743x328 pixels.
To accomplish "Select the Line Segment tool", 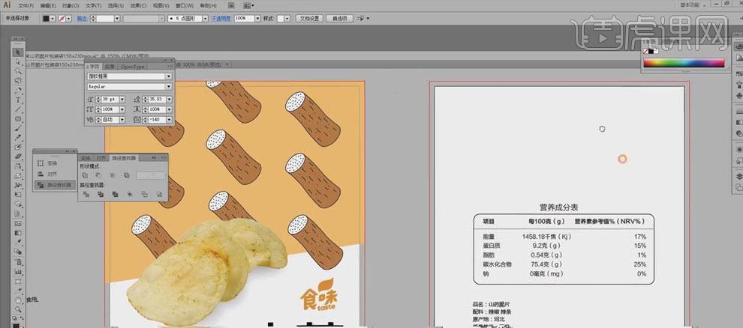I will 18,109.
